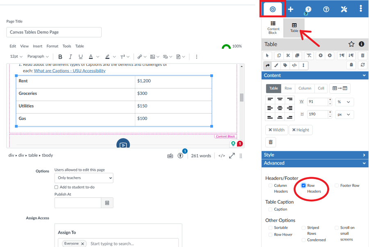Select the Table panel icon in sidebar
The width and height of the screenshot is (369, 247).
(294, 27)
